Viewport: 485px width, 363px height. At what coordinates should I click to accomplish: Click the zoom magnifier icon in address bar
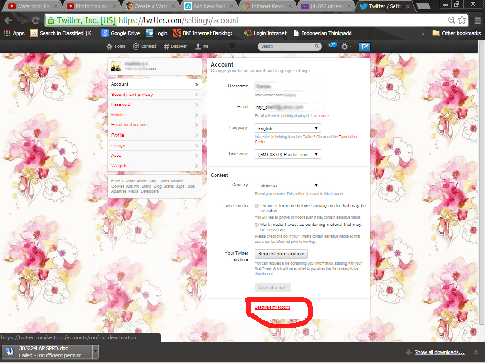point(451,20)
